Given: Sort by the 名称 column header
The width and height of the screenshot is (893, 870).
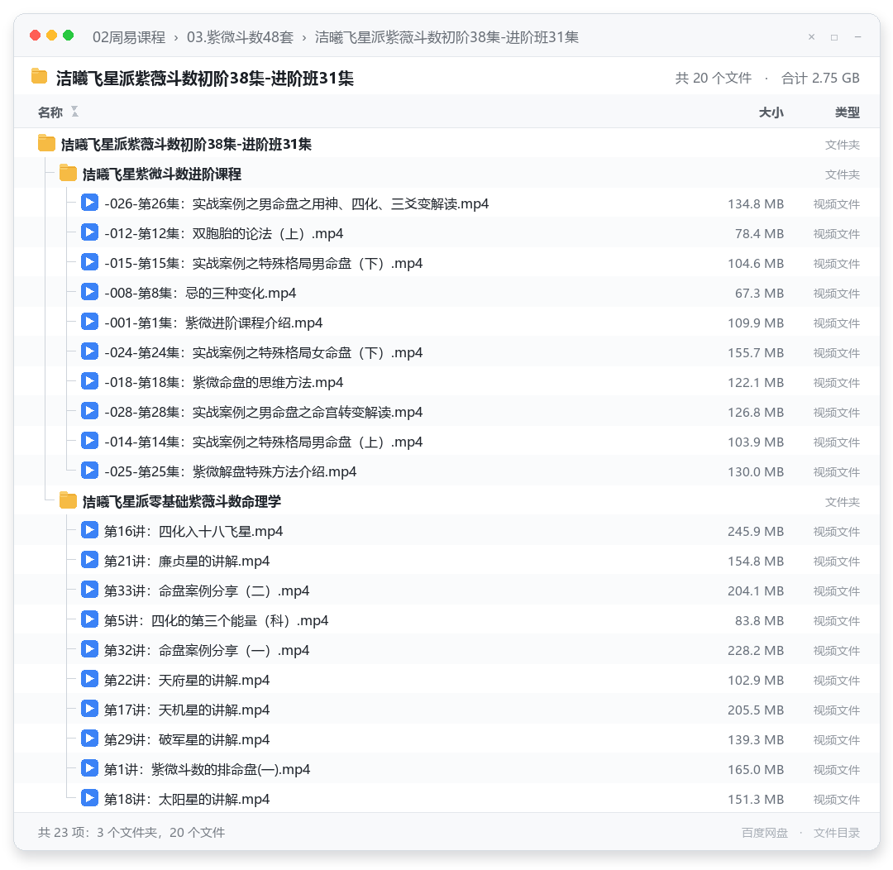Looking at the screenshot, I should (50, 112).
